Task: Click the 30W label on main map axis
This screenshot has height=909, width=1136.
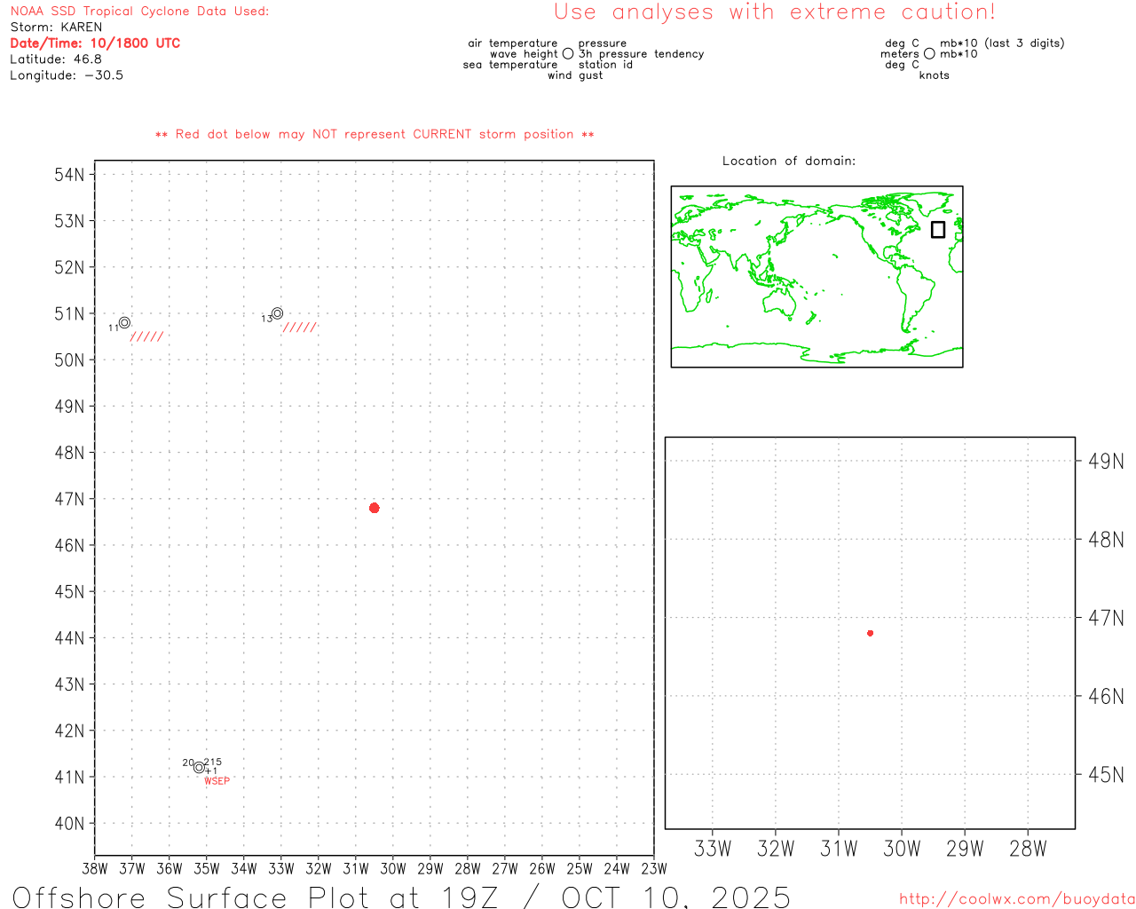Action: [393, 869]
